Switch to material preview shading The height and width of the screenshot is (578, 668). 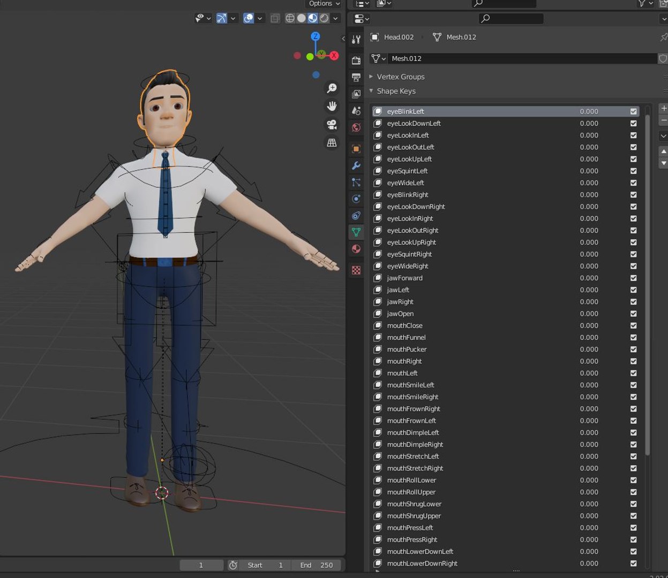[x=313, y=18]
